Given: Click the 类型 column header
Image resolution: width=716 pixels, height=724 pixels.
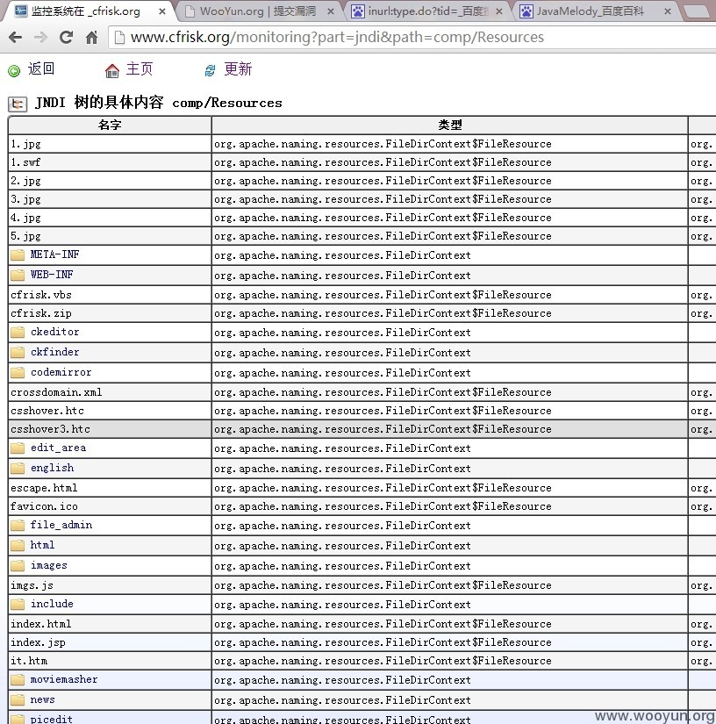Looking at the screenshot, I should point(449,125).
